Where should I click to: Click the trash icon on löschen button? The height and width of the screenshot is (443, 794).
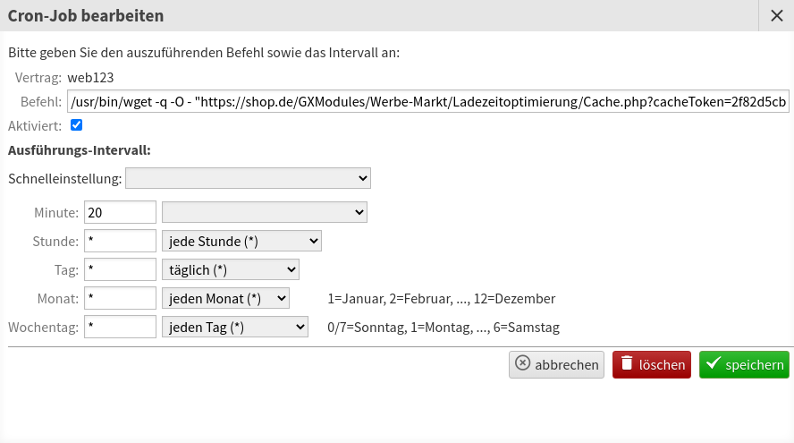click(x=627, y=363)
